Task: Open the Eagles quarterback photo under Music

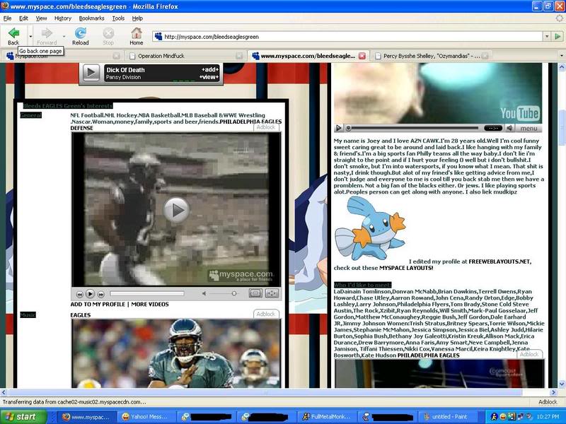Action: 176,354
